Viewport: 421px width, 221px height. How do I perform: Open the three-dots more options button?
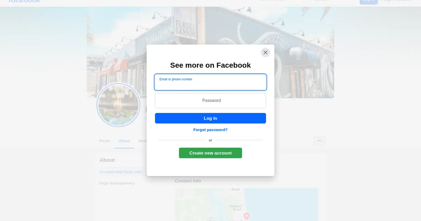319,141
